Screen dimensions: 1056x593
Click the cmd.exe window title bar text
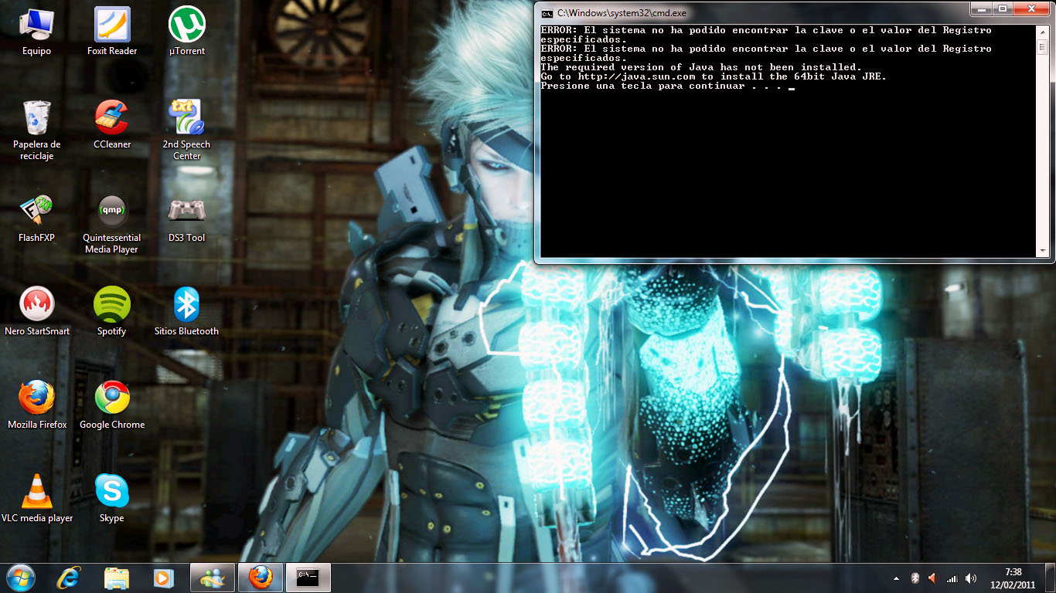[x=622, y=13]
